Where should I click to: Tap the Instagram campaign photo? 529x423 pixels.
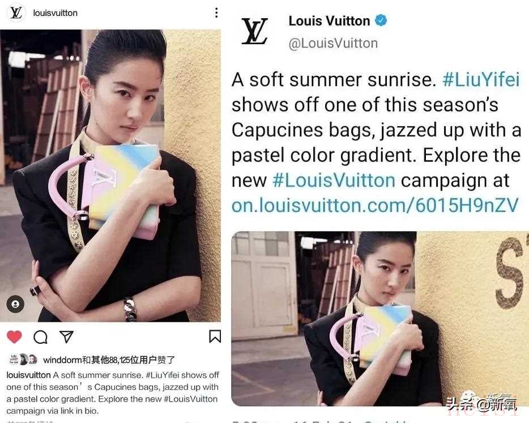pos(110,175)
